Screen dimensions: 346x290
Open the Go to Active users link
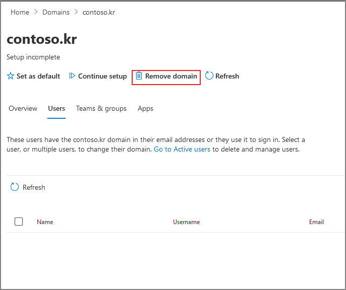pos(182,150)
